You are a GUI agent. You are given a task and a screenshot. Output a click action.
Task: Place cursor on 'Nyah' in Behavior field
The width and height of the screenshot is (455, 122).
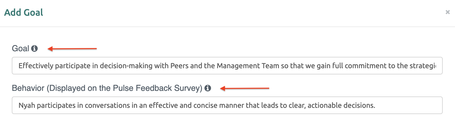click(x=27, y=106)
